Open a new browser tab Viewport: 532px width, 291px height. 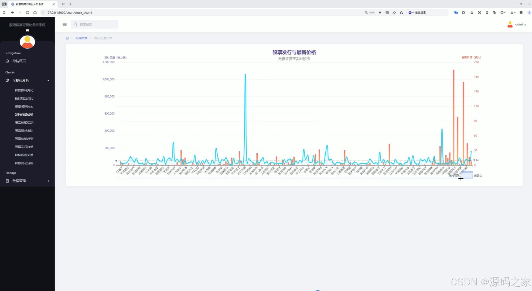tap(70, 4)
